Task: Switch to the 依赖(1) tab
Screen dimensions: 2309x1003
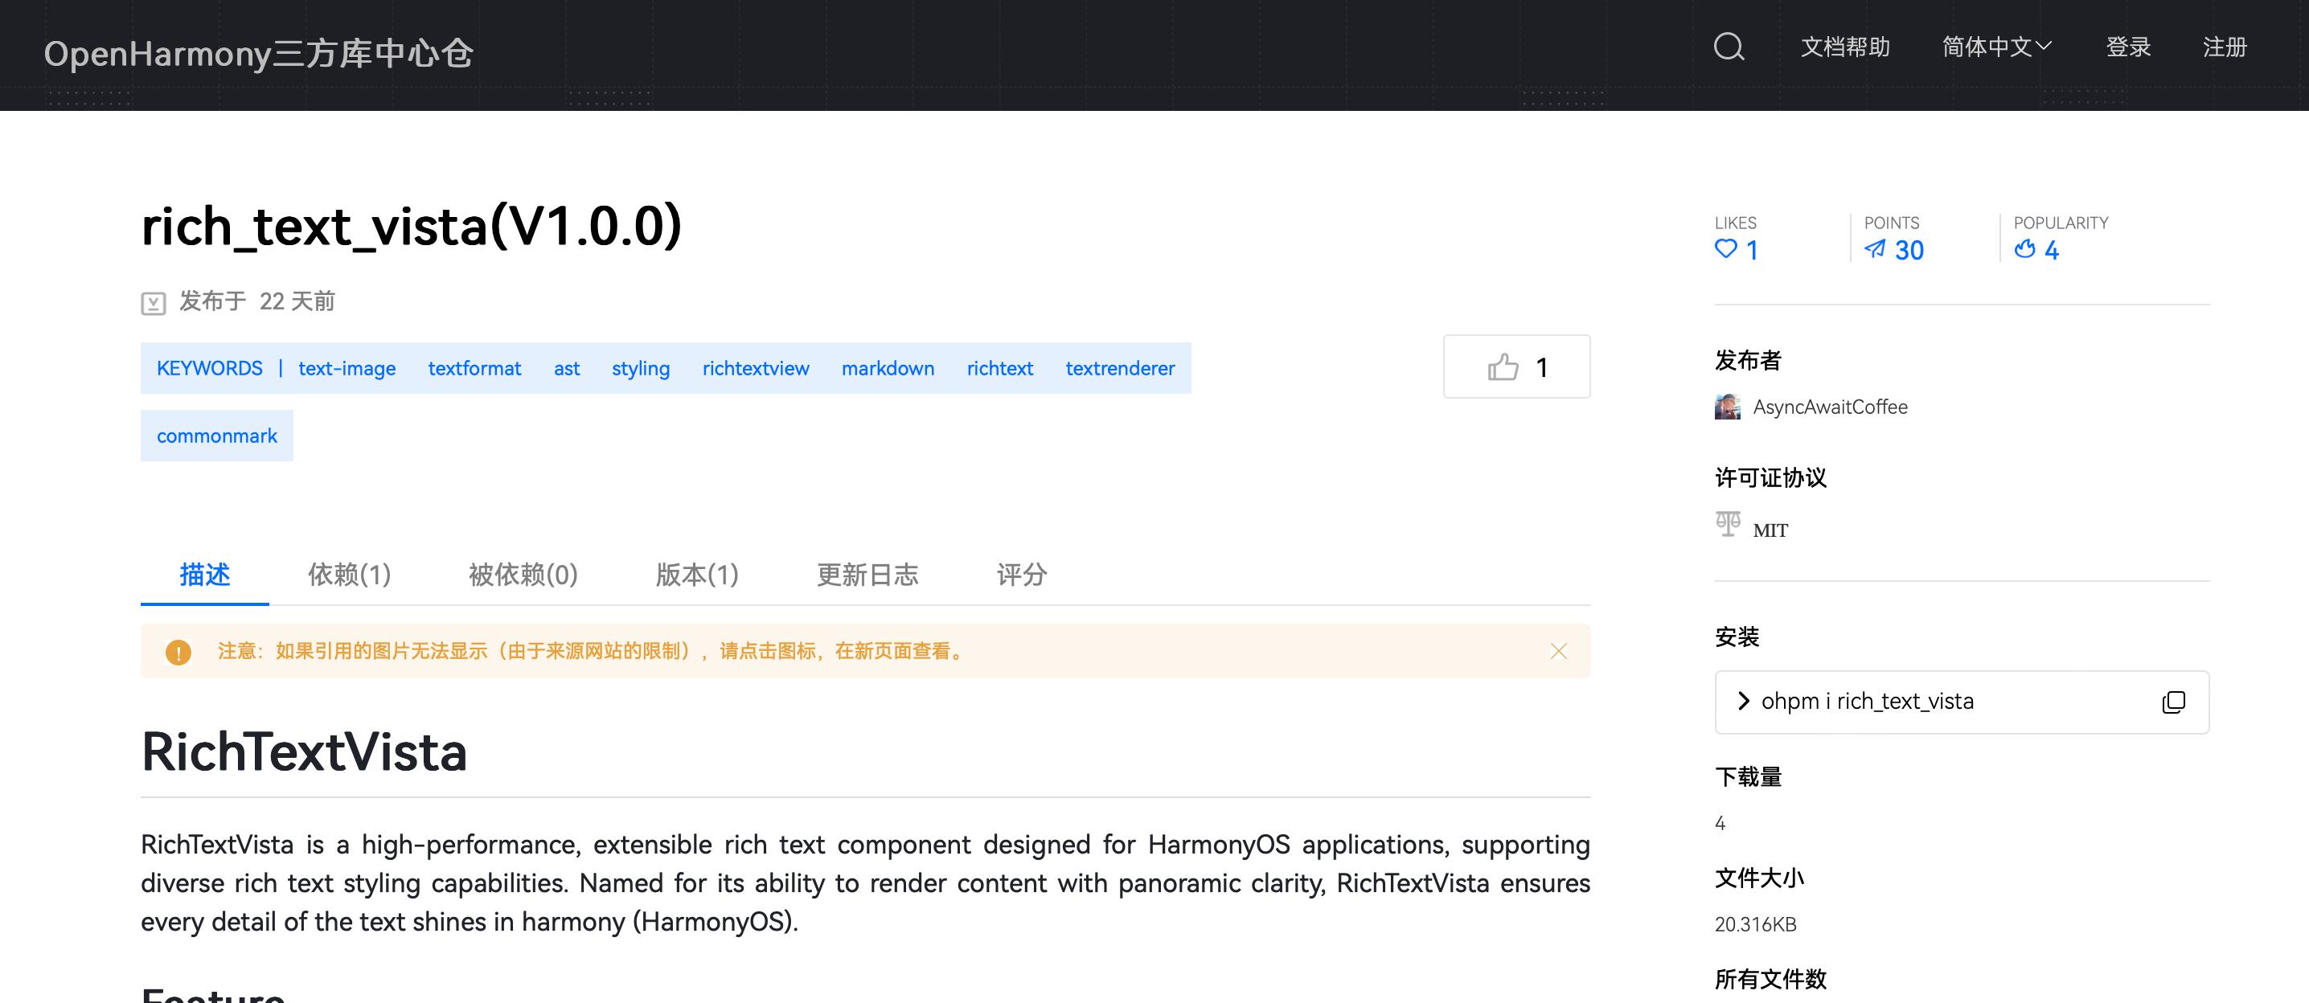Action: point(350,575)
